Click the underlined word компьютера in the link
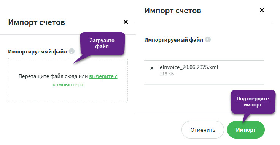280x145 pixels. point(68,84)
